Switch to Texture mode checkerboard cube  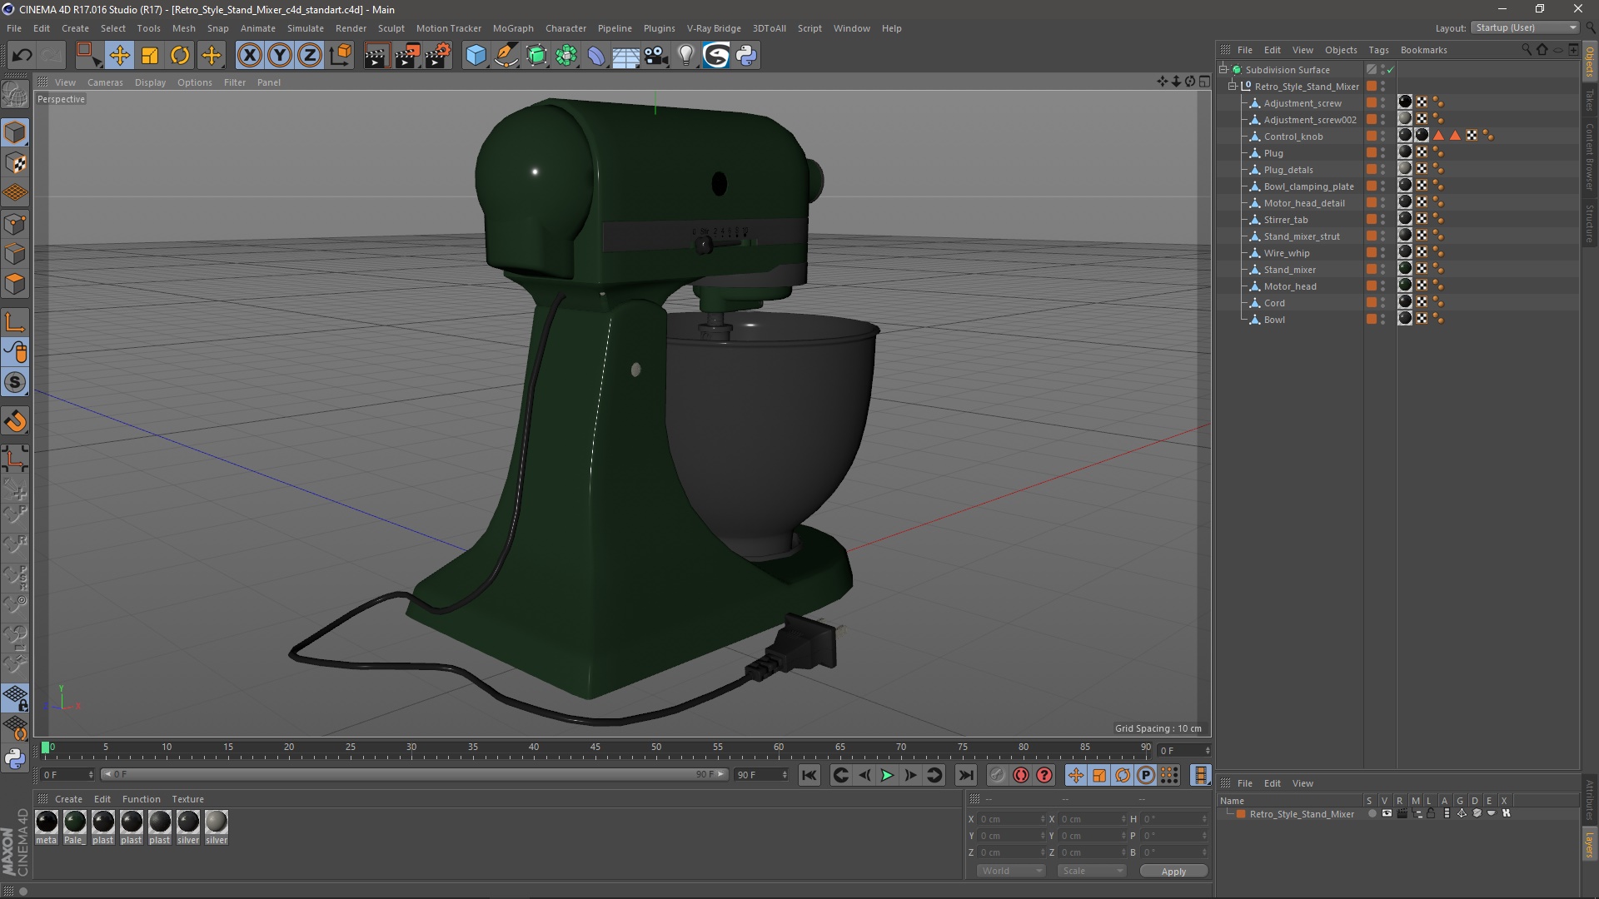tap(15, 163)
